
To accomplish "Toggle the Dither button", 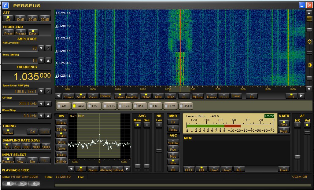I will coord(33,33).
